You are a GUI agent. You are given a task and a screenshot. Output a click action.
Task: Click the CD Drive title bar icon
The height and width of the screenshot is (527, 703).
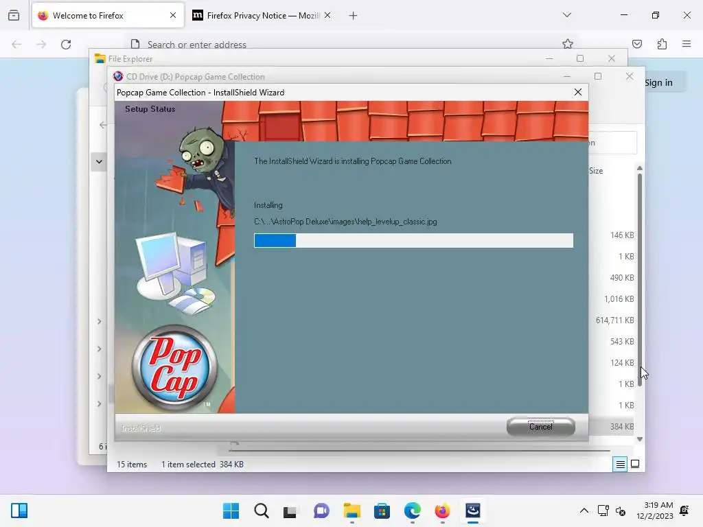[118, 76]
